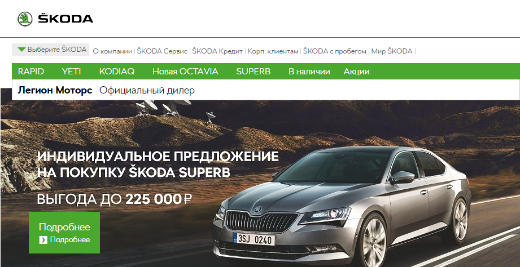This screenshot has height=267, width=520.
Task: Select the YETI model menu item
Action: 71,72
